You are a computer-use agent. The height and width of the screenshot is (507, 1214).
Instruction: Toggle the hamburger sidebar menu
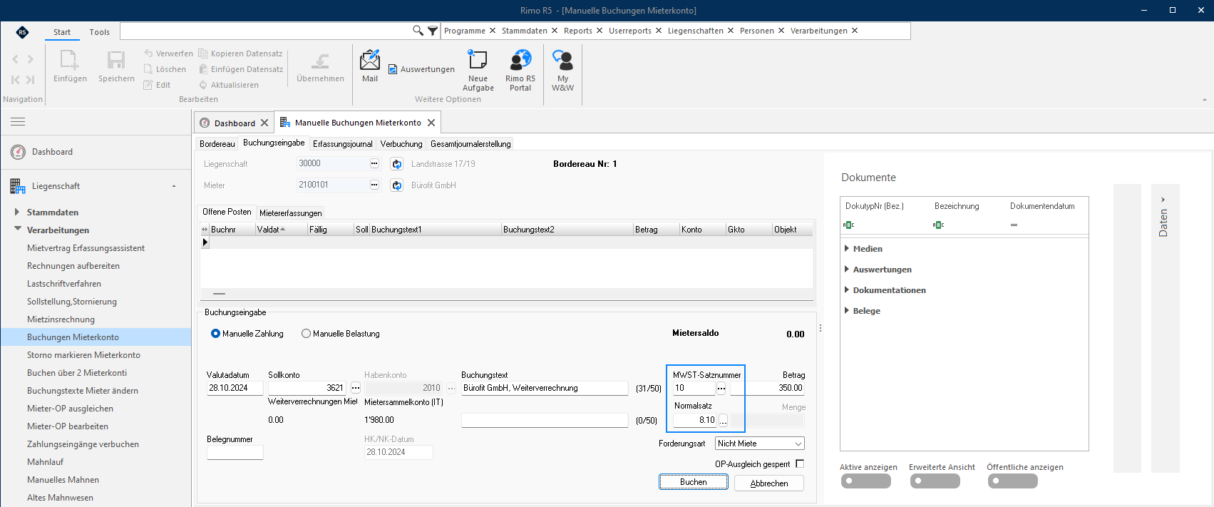point(18,122)
